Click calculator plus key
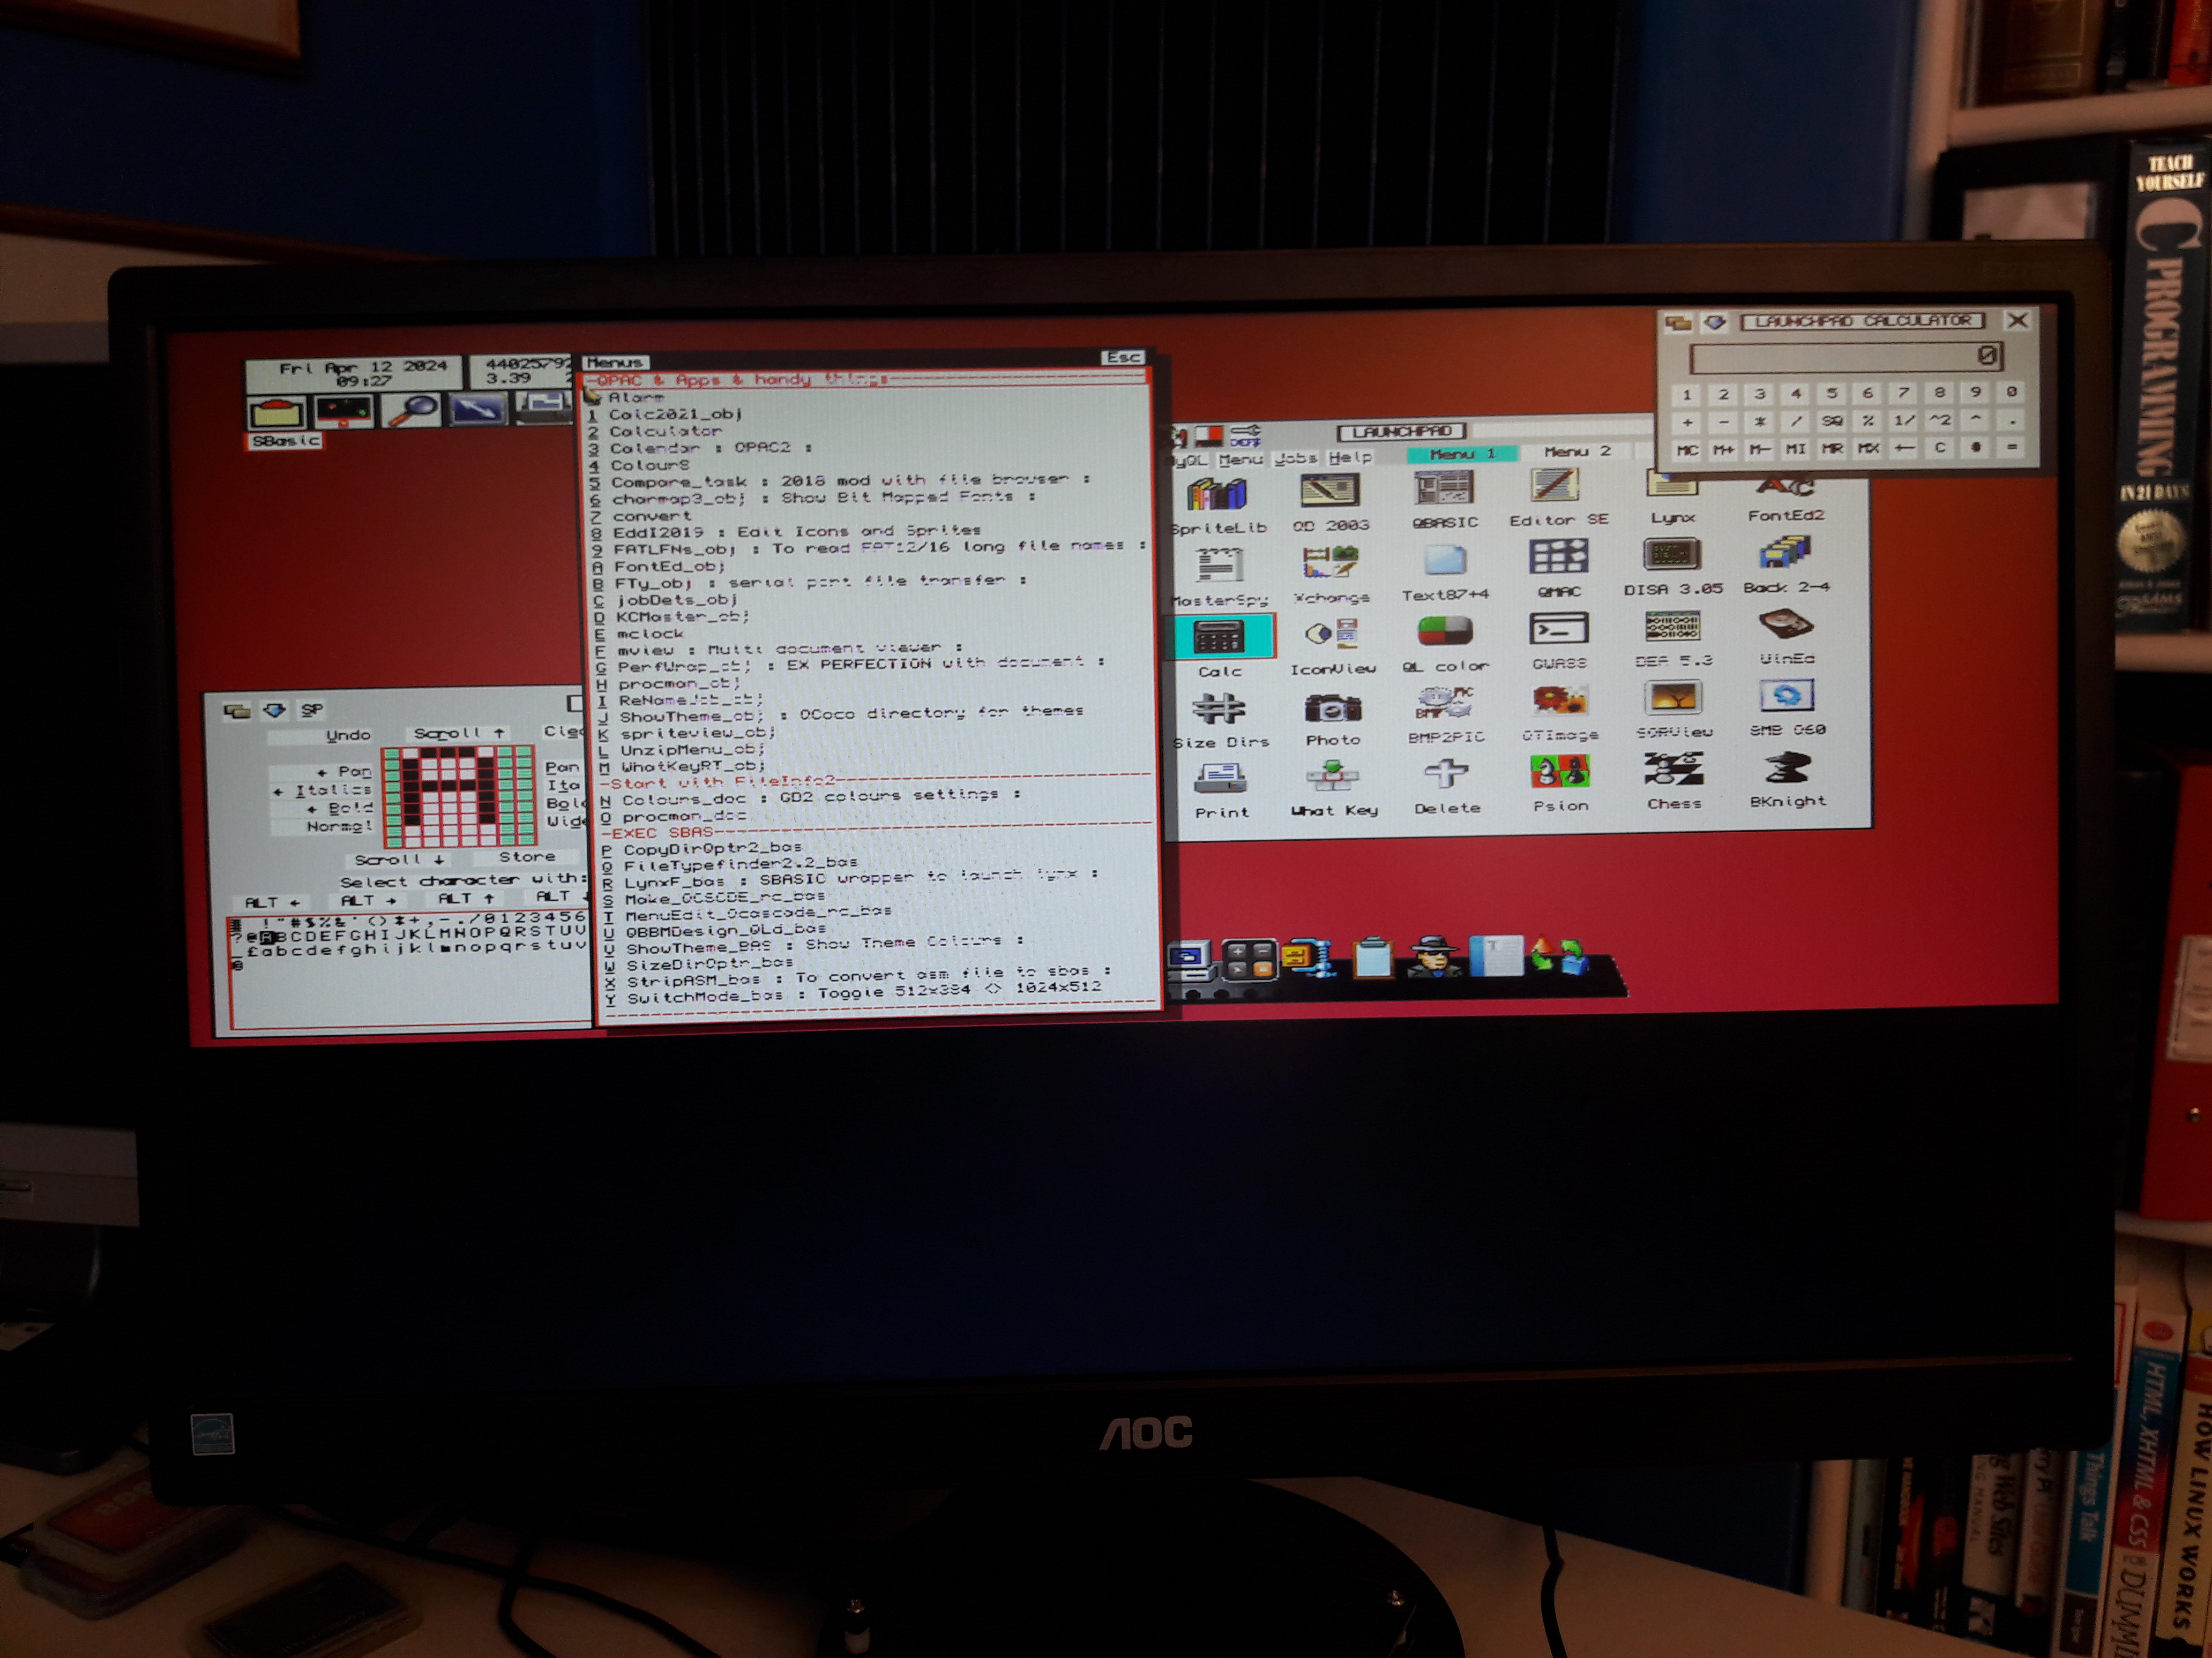The height and width of the screenshot is (1658, 2212). click(x=1687, y=422)
